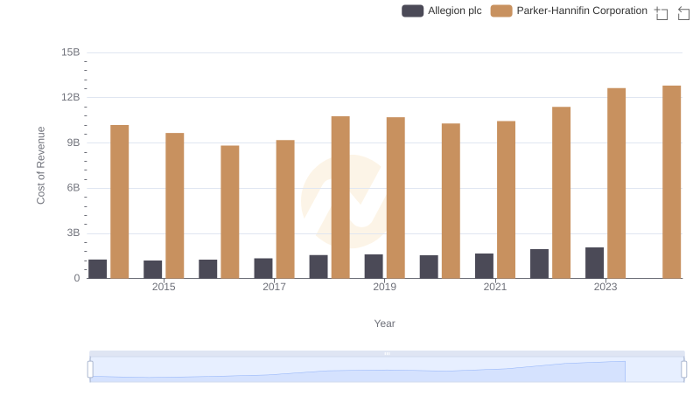Click the y-axis label 6B
Image resolution: width=700 pixels, height=403 pixels.
[x=73, y=188]
